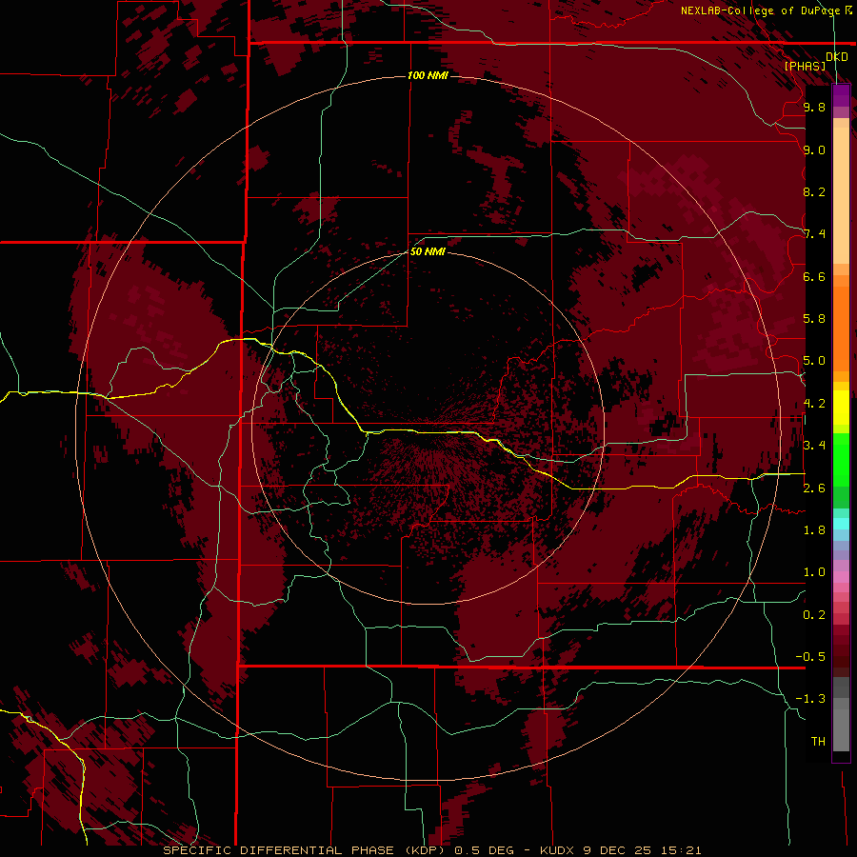
Task: Click the DKD label above color scale
Action: (x=837, y=57)
